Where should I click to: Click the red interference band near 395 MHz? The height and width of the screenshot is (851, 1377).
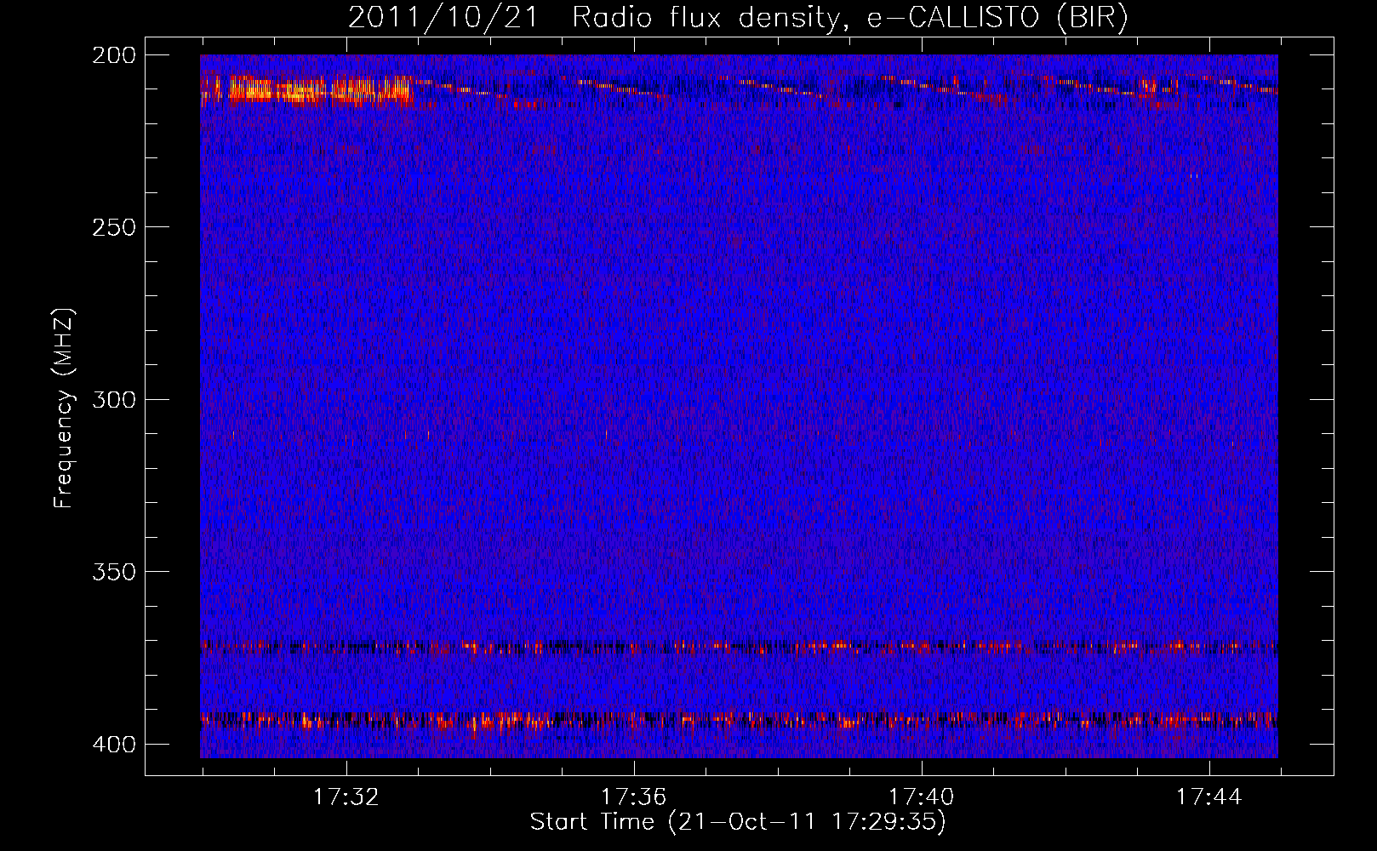[739, 721]
